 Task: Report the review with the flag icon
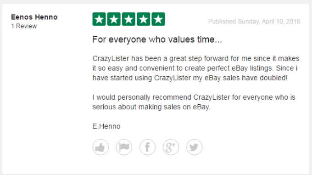pyautogui.click(x=124, y=147)
